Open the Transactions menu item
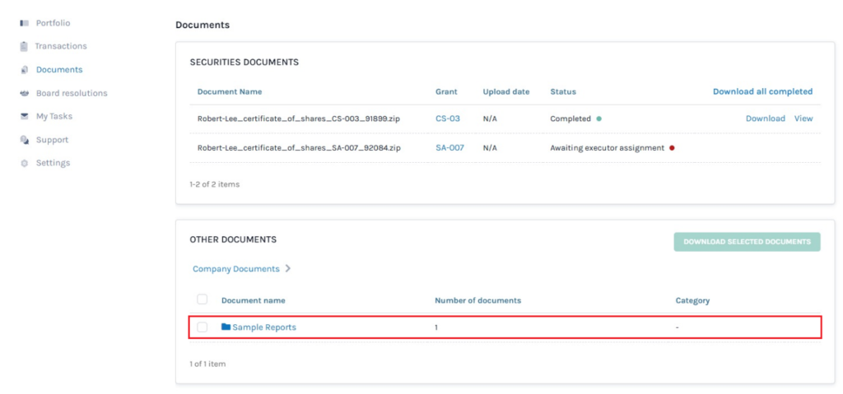This screenshot has height=394, width=843. [60, 46]
